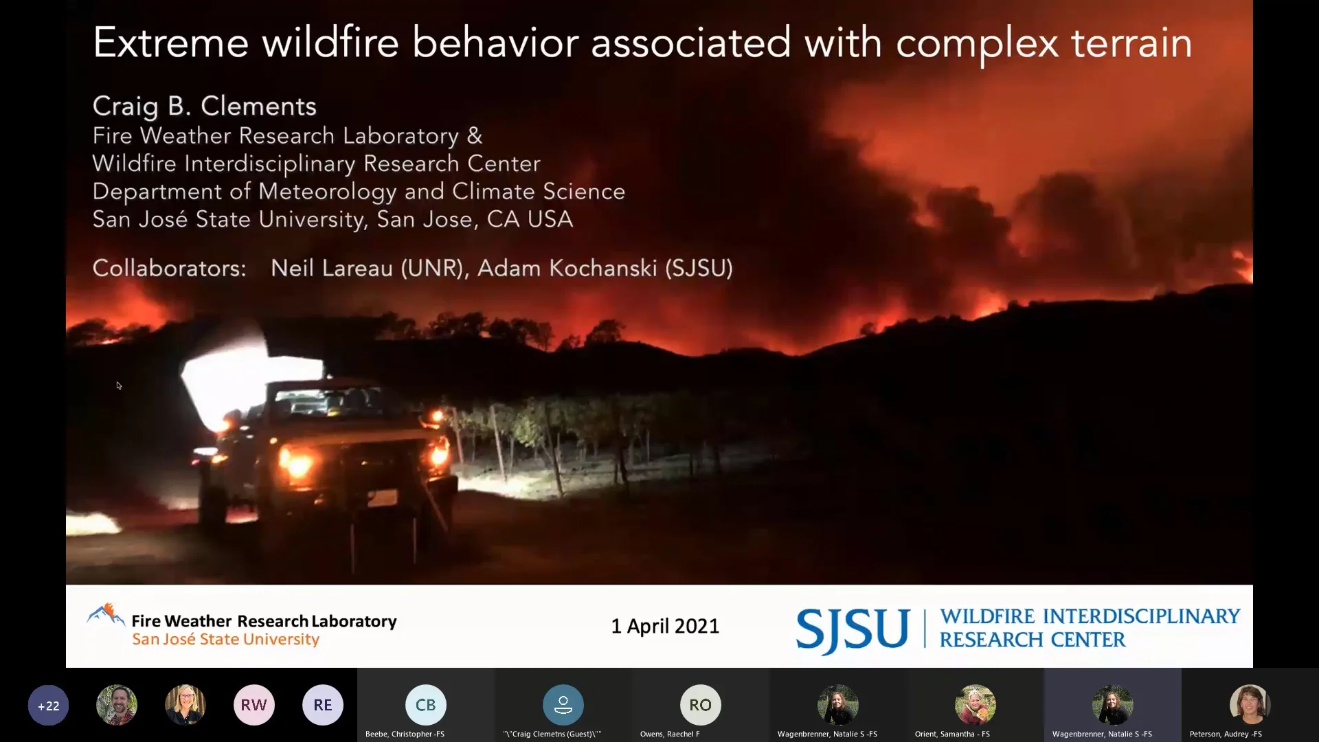Select the blonde woman's circular profile photo
The image size is (1319, 742).
(185, 704)
